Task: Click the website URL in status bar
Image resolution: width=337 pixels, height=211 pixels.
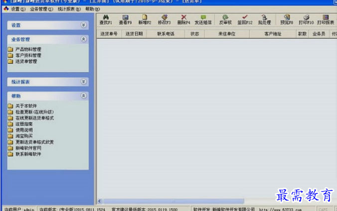Action: 281,210
